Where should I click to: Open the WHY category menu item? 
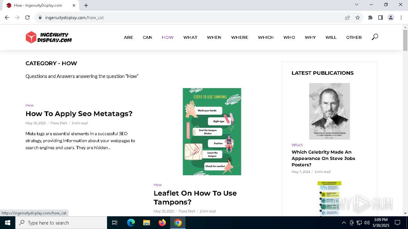pyautogui.click(x=310, y=37)
